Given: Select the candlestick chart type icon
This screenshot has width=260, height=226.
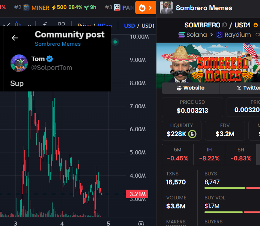Looking at the screenshot, I should pos(18,24).
